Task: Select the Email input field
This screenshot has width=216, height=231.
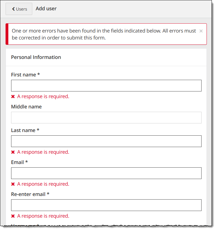Action: pyautogui.click(x=106, y=173)
